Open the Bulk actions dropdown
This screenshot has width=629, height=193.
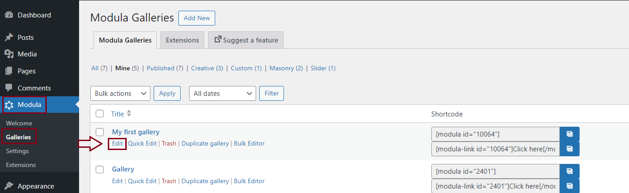pyautogui.click(x=120, y=94)
